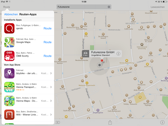The height and width of the screenshot is (126, 168).
Task: Select the Futurezone GmbH callout title
Action: [x=103, y=52]
